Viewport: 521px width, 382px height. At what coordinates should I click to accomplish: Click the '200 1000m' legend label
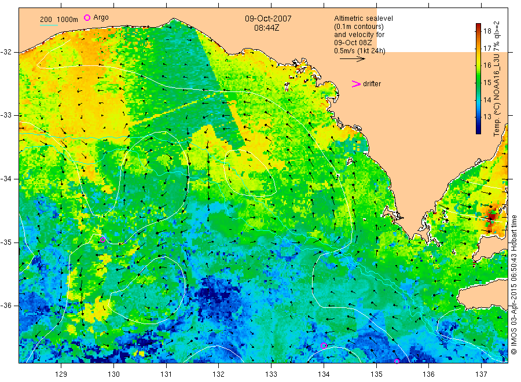tap(59, 20)
